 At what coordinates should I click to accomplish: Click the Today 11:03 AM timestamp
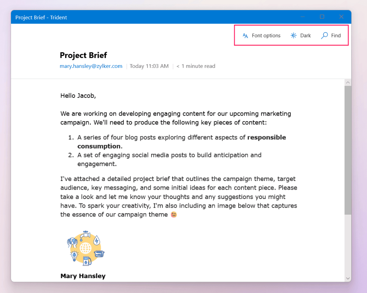coord(149,66)
